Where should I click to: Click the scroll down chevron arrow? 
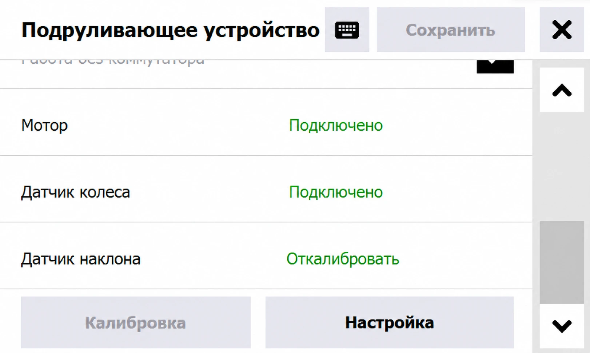tap(562, 326)
